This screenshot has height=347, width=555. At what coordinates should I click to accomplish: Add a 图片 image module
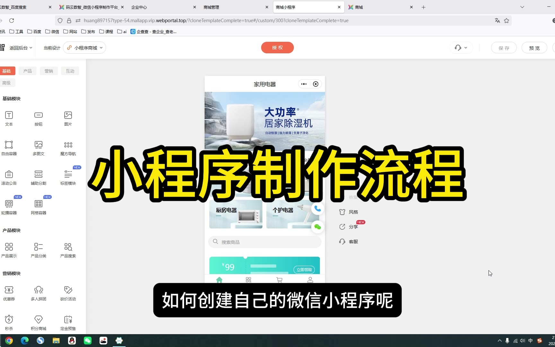coord(68,119)
